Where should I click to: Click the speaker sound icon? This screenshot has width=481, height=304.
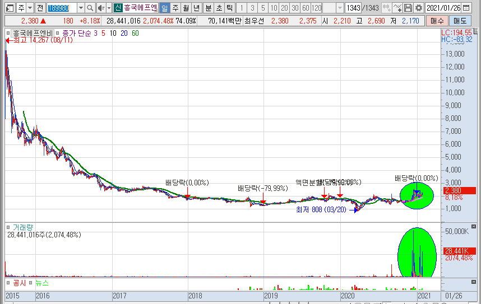pos(100,8)
